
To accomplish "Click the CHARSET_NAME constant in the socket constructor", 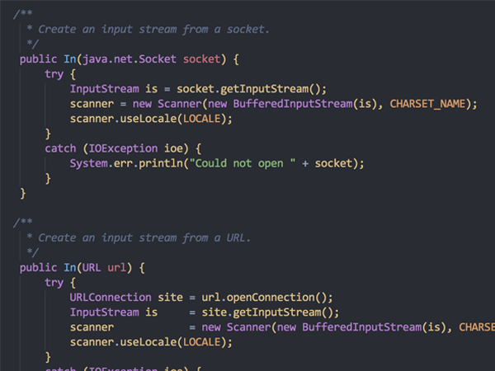I will [x=427, y=104].
